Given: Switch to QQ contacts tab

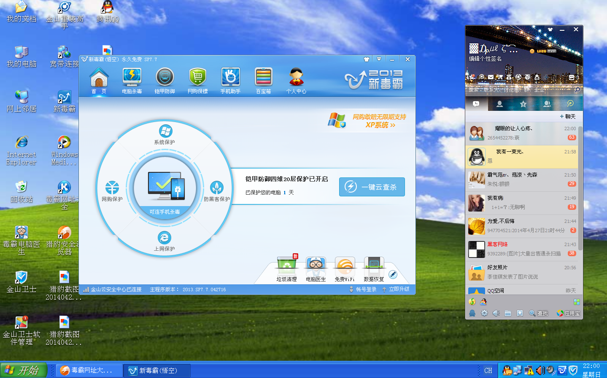Looking at the screenshot, I should tap(500, 104).
